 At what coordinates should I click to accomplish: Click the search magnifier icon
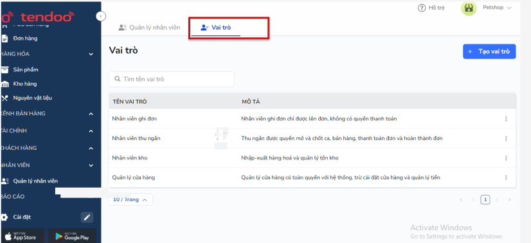click(118, 79)
